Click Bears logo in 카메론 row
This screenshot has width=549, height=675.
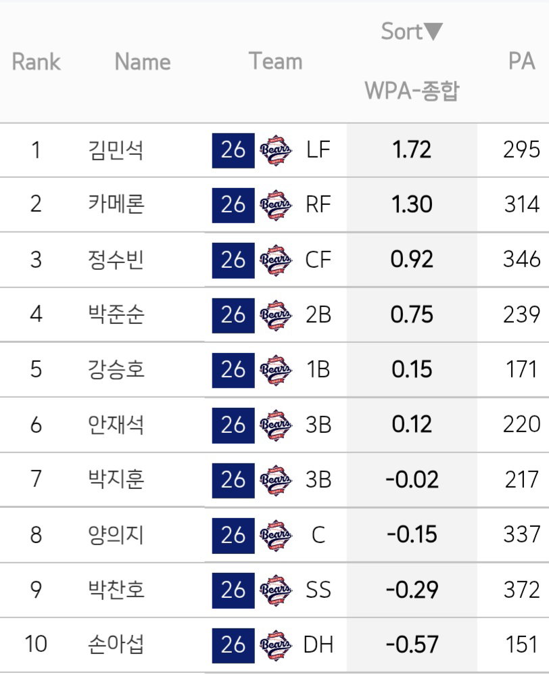275,205
